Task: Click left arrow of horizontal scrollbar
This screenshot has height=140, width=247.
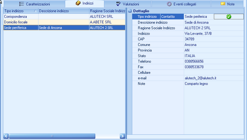Action: tap(6, 136)
